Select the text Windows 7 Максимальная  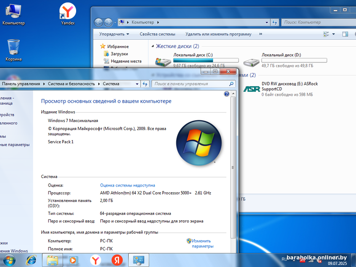[73, 121]
